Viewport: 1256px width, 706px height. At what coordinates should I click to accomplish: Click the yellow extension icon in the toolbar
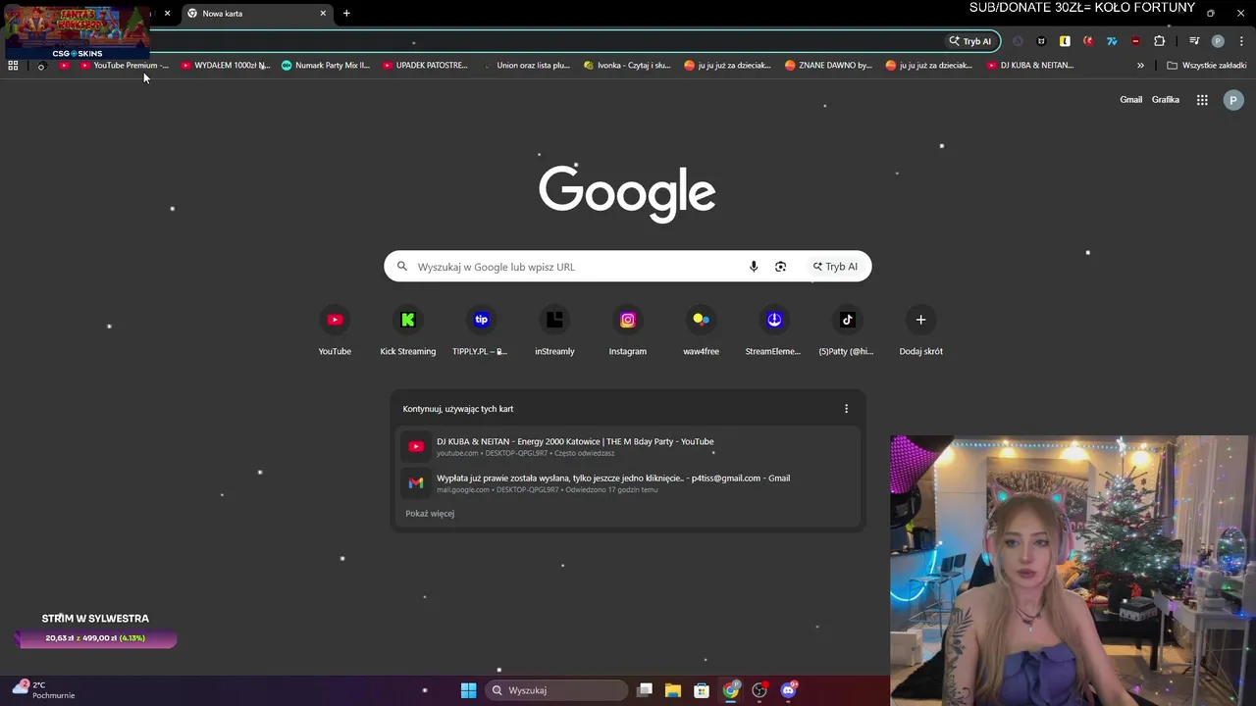(x=1065, y=41)
